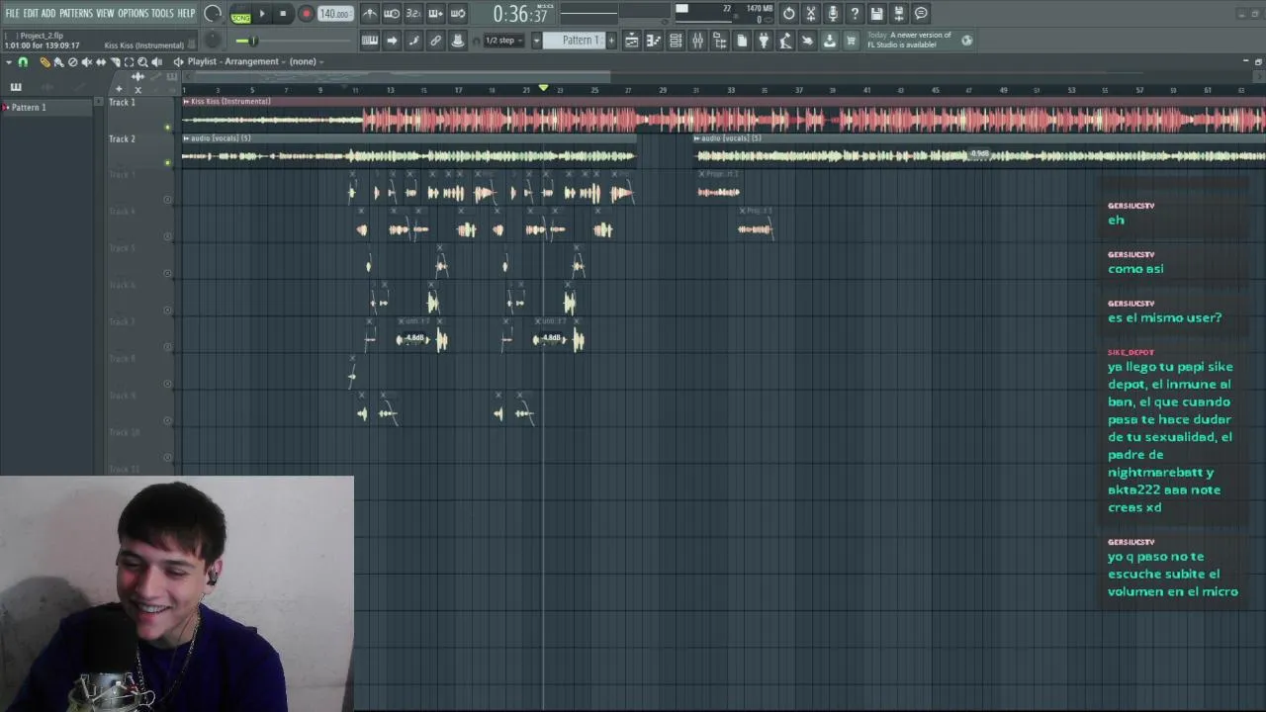Screen dimensions: 1266x712
Task: Open the tempo tapper icon
Action: (x=785, y=41)
